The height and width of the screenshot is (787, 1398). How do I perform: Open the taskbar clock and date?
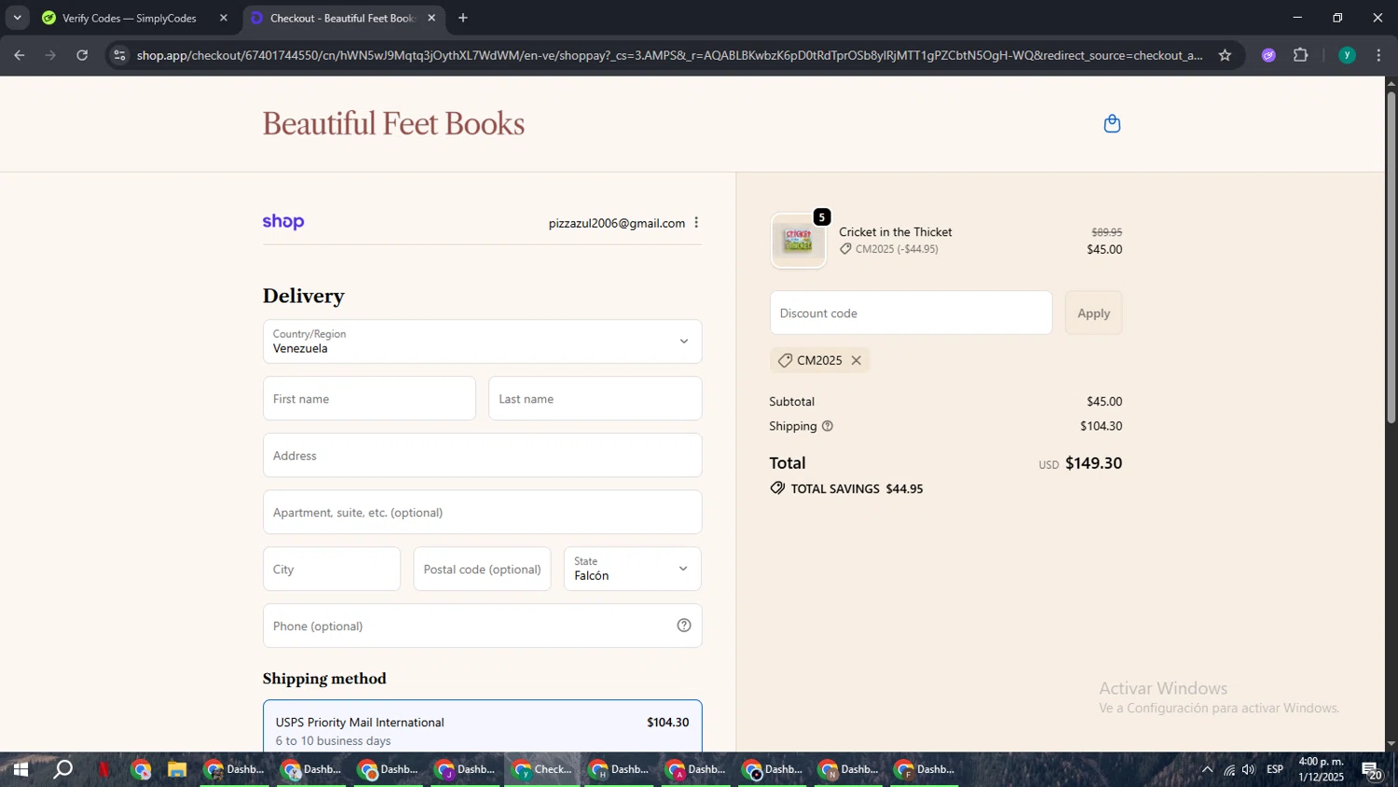(1322, 769)
